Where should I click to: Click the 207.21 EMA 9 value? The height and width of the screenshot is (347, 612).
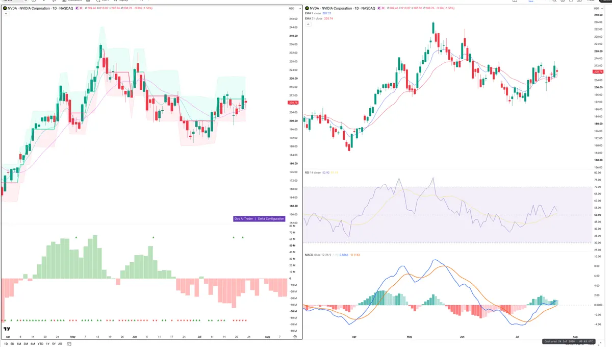click(327, 13)
